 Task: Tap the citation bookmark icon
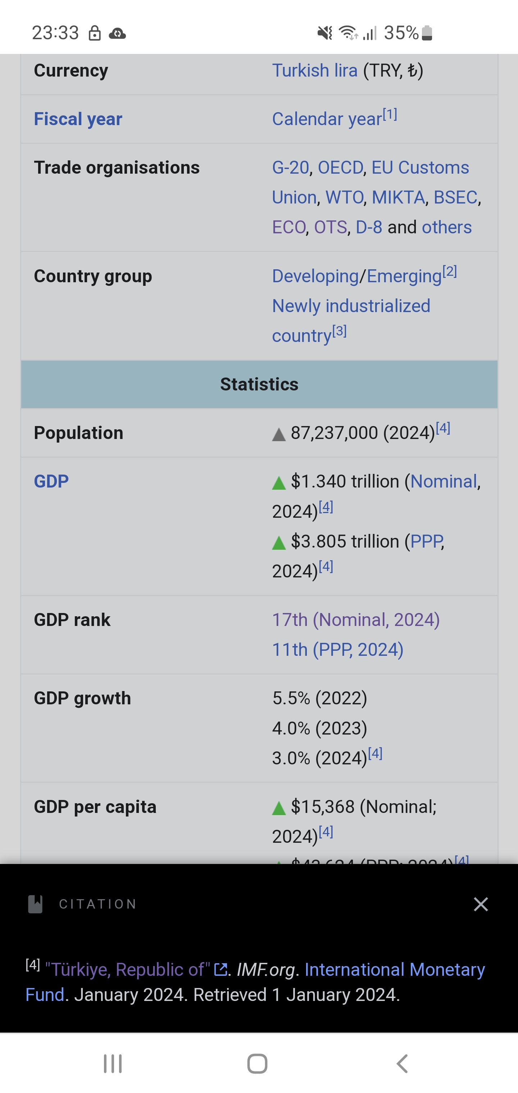click(35, 904)
